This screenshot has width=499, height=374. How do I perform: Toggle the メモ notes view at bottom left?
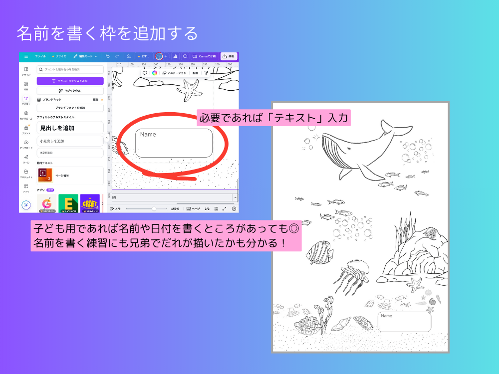(116, 208)
